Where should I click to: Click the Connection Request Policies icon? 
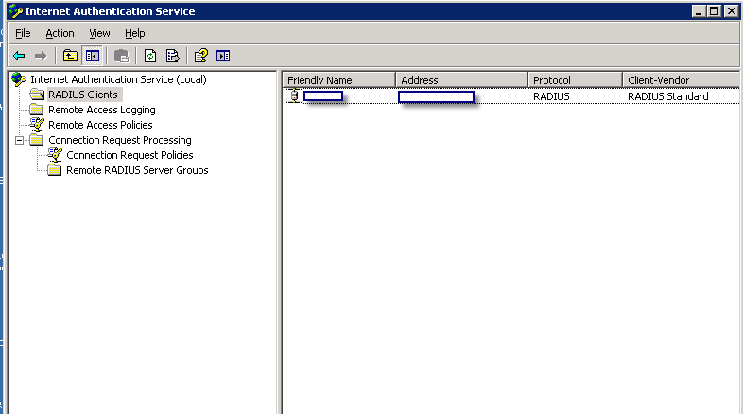pos(55,155)
